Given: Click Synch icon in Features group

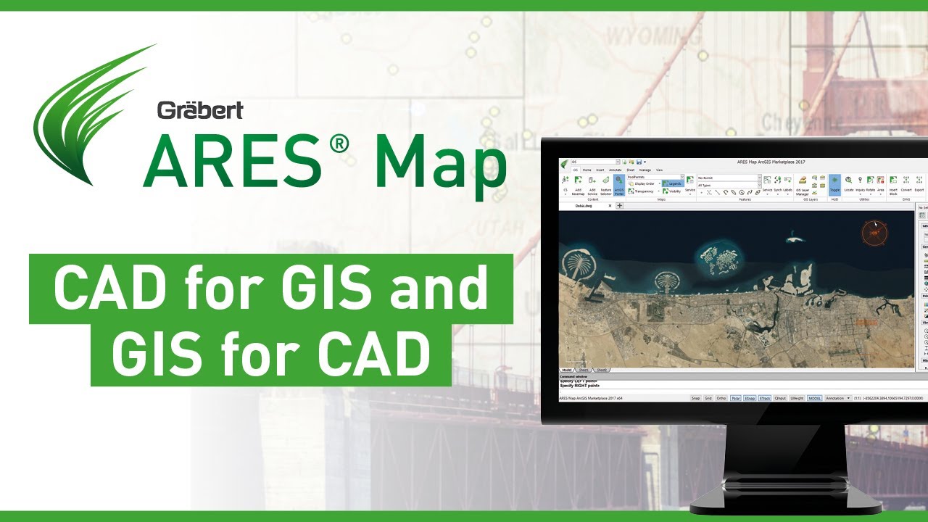Looking at the screenshot, I should [x=778, y=185].
